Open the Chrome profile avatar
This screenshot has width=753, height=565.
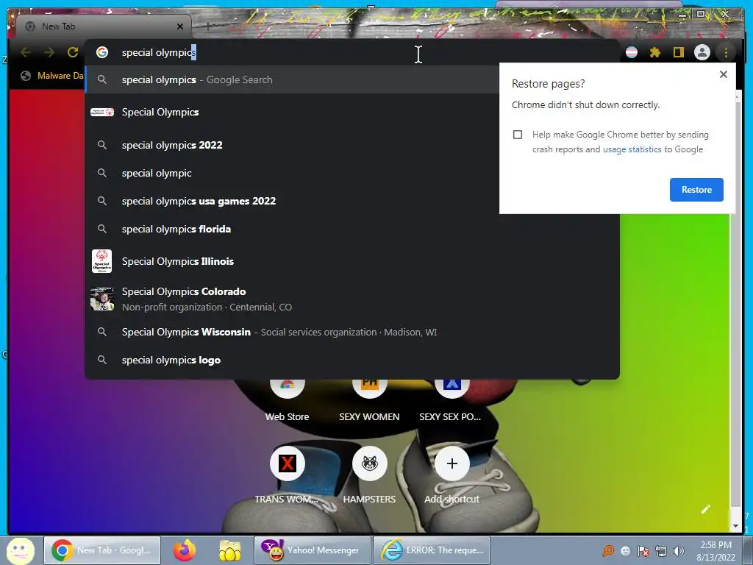coord(702,52)
